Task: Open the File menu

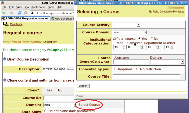Action: click(4, 7)
